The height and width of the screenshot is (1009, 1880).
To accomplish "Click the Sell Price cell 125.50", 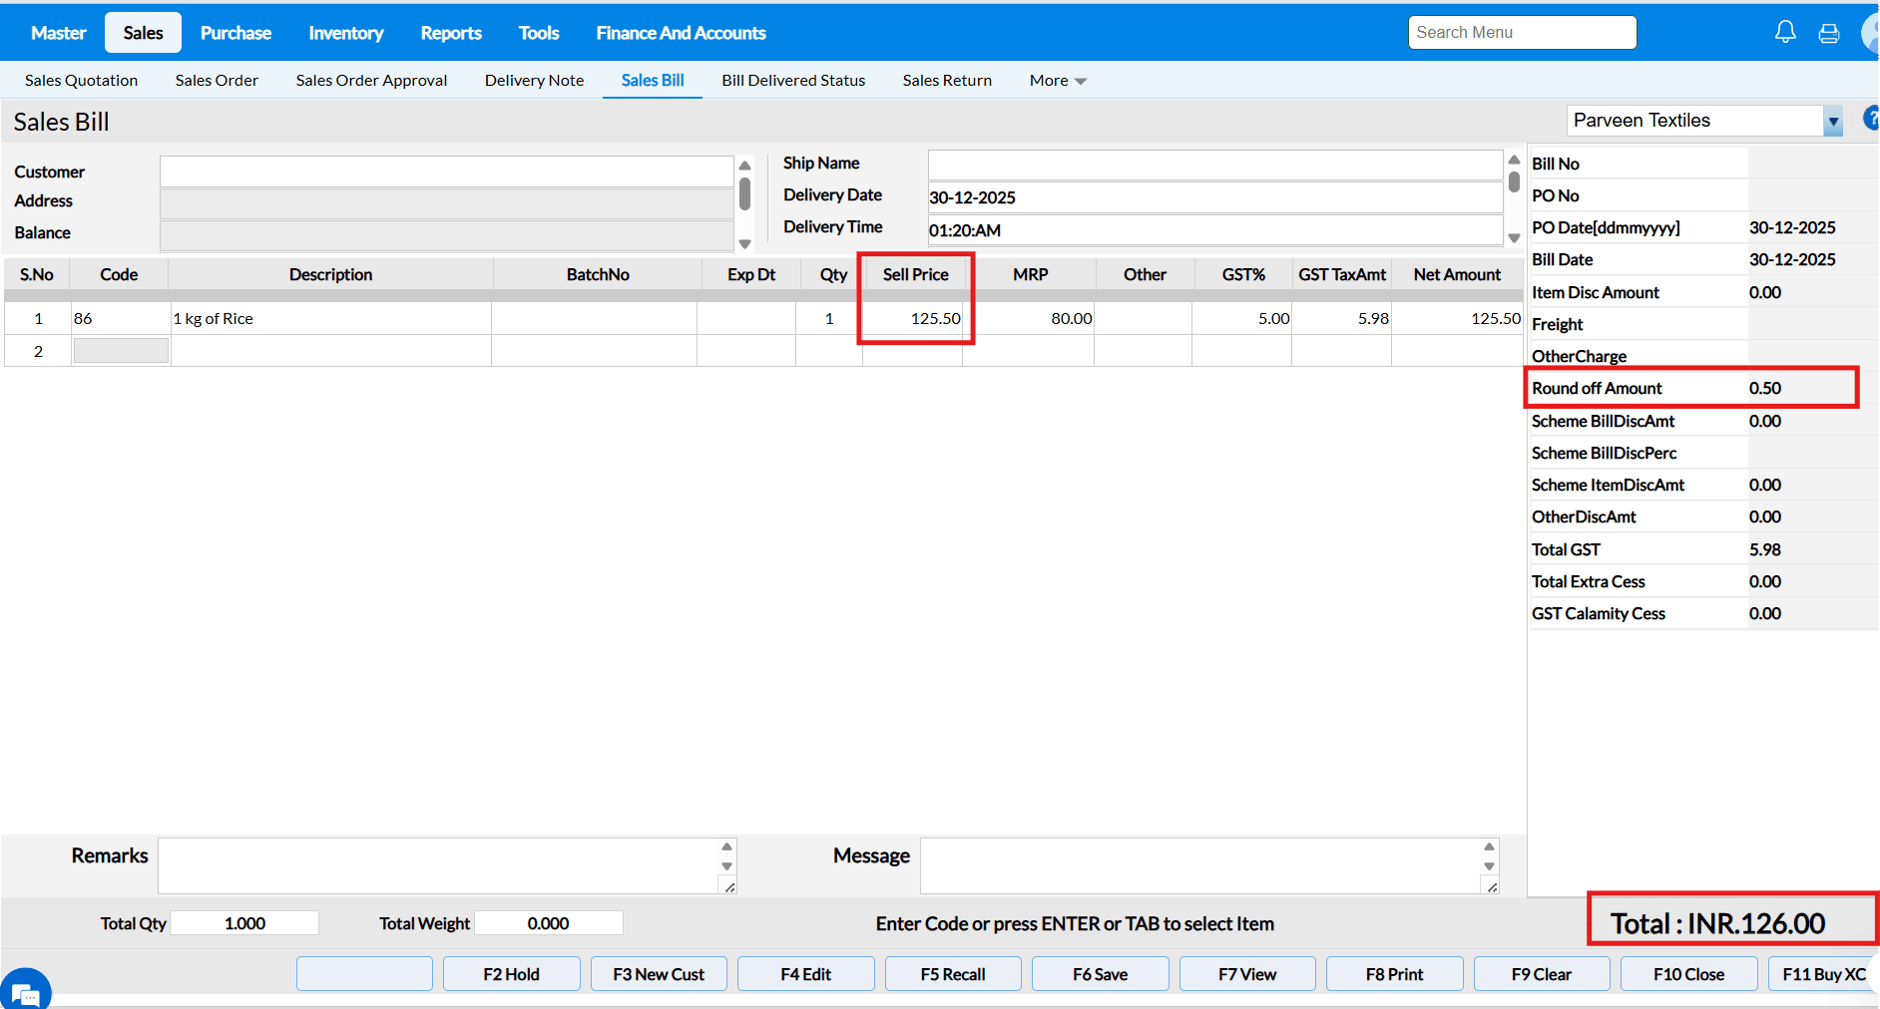I will 914,319.
